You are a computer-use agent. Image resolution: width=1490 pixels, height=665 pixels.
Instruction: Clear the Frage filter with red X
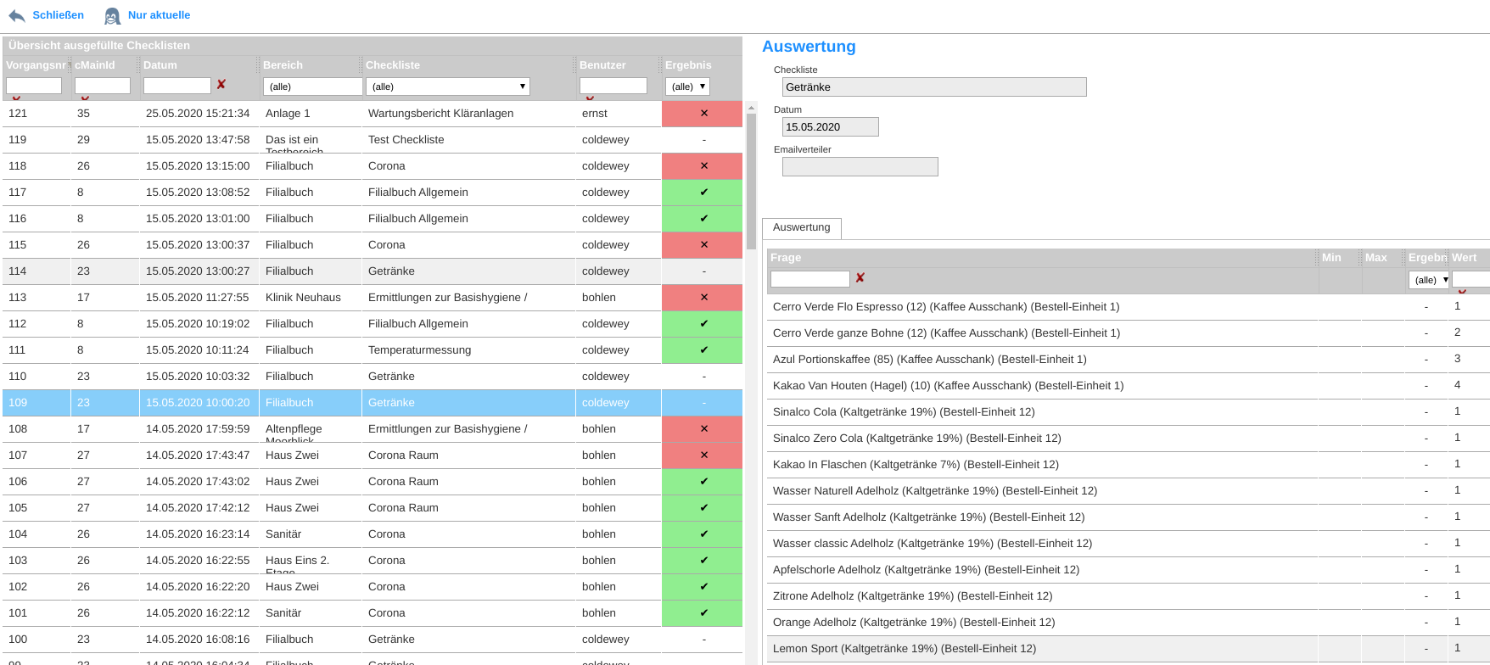tap(860, 278)
